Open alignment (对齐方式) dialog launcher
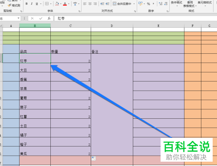217x166 pixels. (135, 11)
